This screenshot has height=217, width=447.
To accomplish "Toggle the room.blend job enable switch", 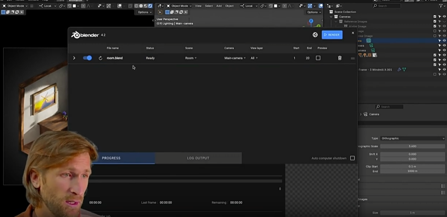I will [x=87, y=58].
